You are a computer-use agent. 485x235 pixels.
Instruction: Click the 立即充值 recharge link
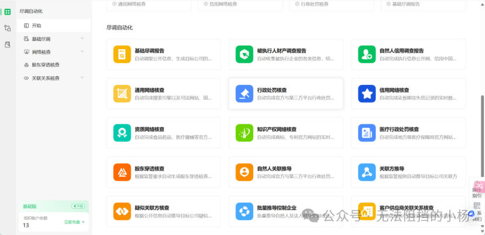coord(74,222)
